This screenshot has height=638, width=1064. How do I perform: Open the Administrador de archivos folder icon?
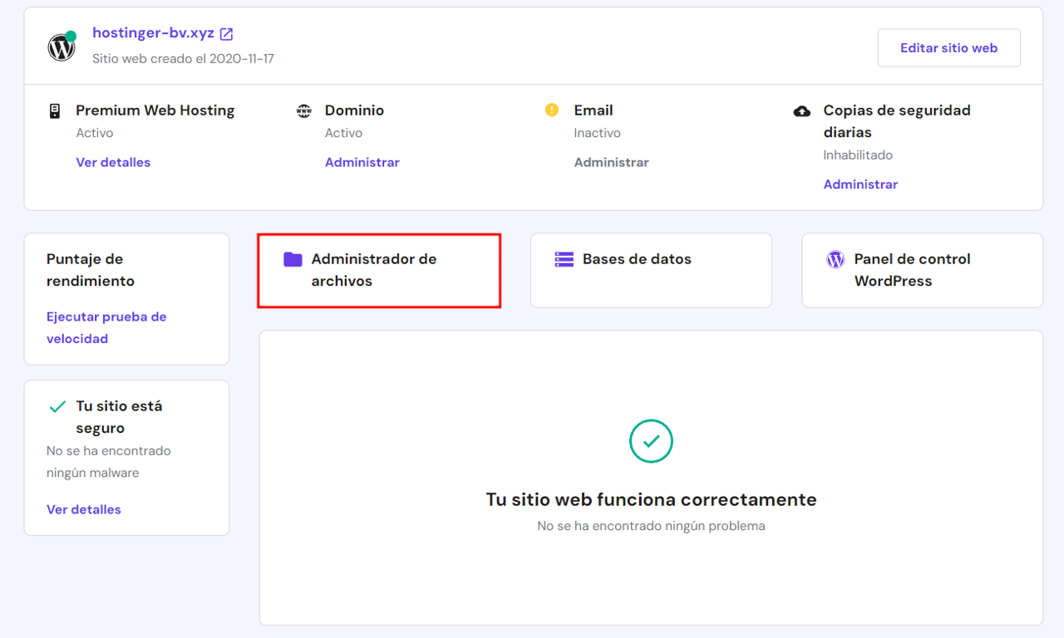(x=293, y=259)
